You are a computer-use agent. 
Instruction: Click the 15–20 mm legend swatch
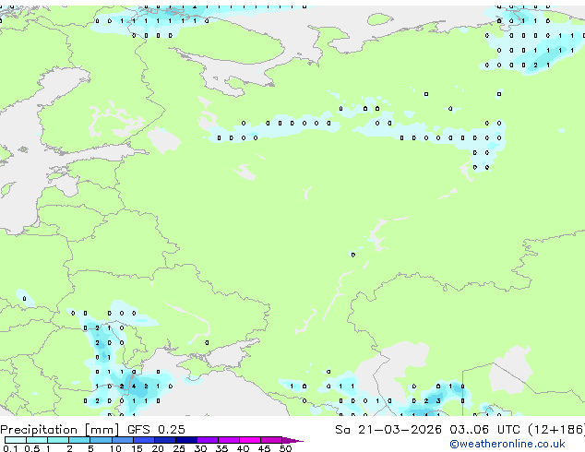pyautogui.click(x=143, y=440)
